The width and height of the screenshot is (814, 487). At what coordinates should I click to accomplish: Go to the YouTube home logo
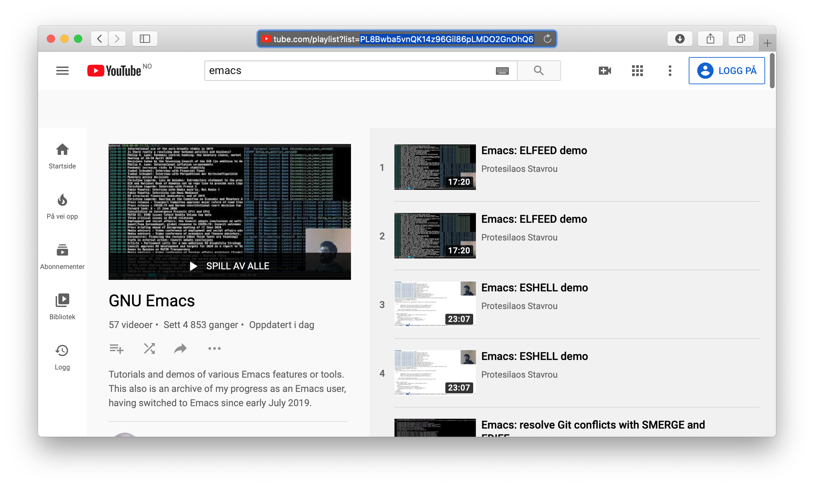(114, 71)
